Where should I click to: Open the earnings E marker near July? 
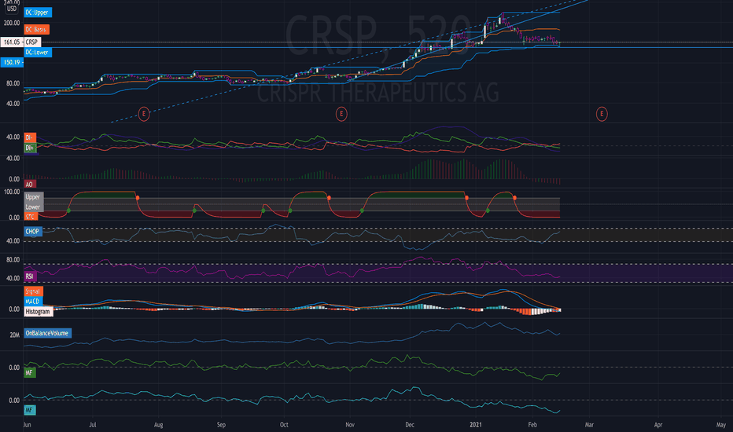tap(144, 113)
